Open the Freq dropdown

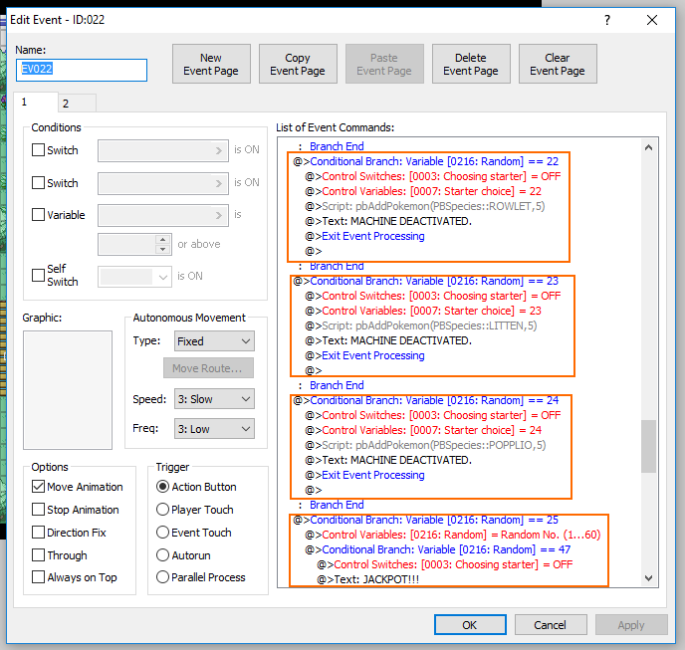point(214,429)
